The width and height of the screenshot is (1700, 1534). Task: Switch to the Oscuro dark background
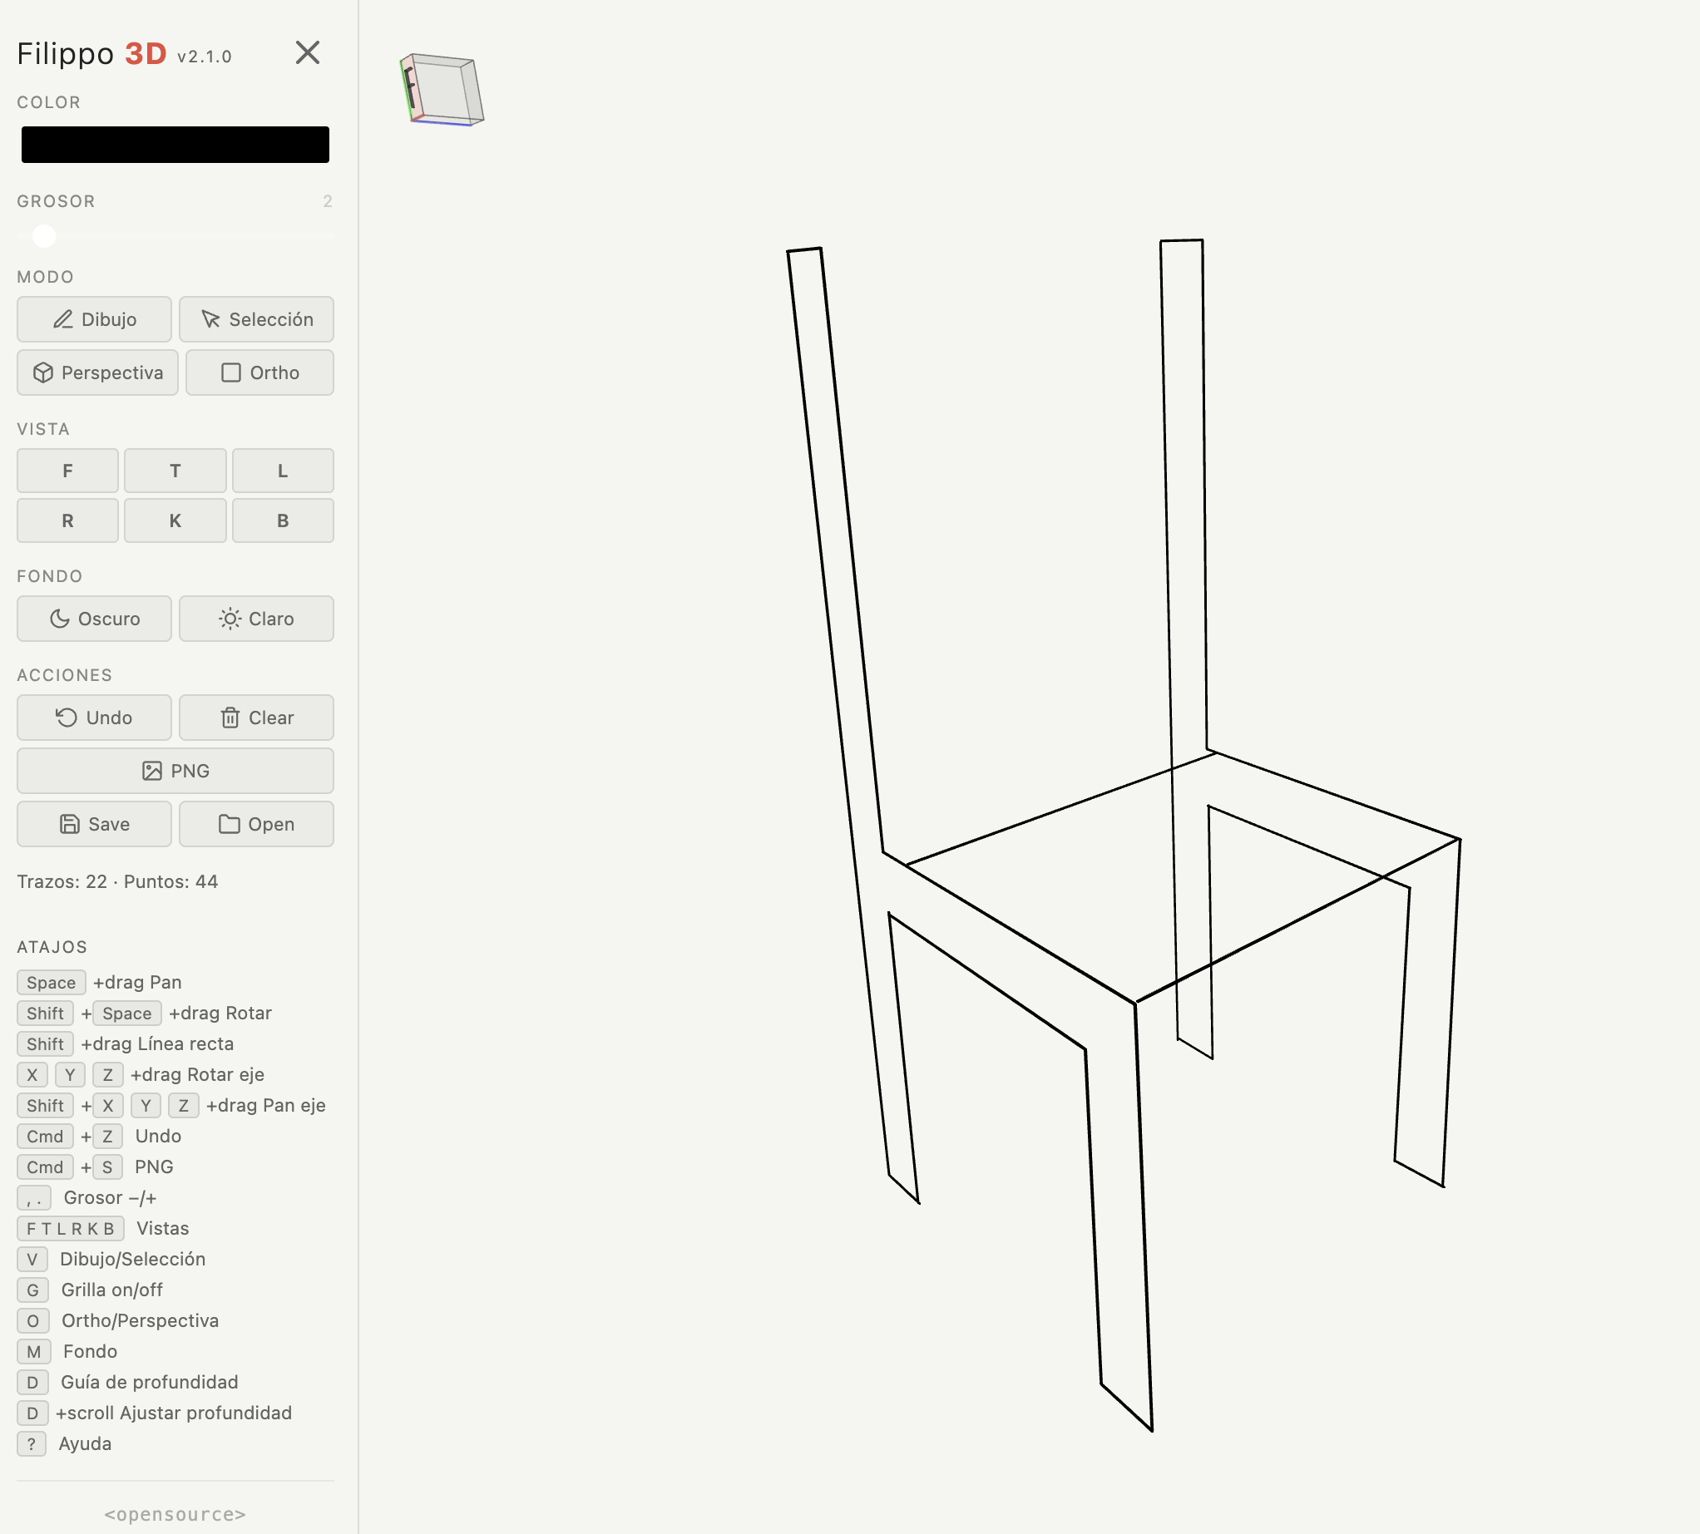pyautogui.click(x=94, y=619)
